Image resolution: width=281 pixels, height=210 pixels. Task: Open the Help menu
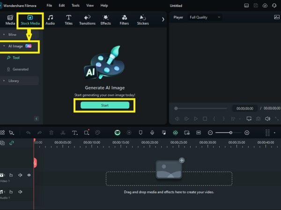click(104, 6)
